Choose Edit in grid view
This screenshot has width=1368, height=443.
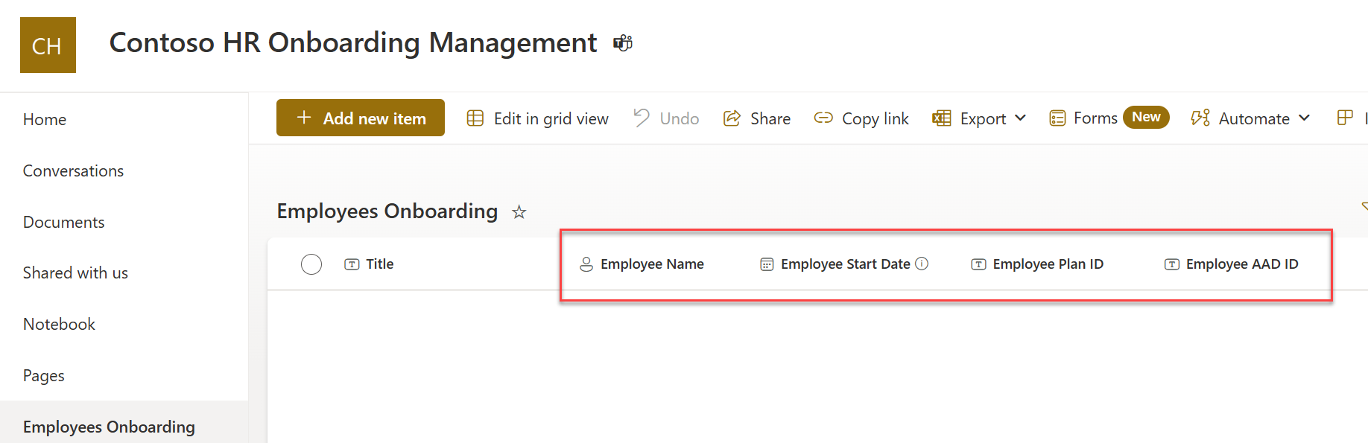(537, 118)
